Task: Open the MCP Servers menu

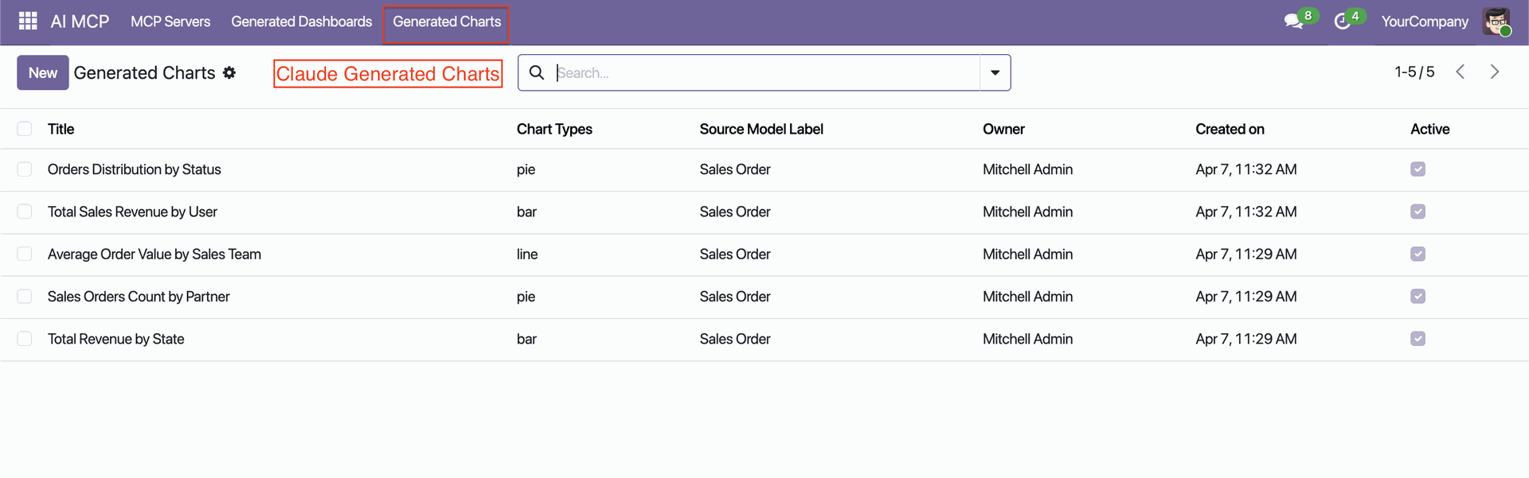Action: point(170,21)
